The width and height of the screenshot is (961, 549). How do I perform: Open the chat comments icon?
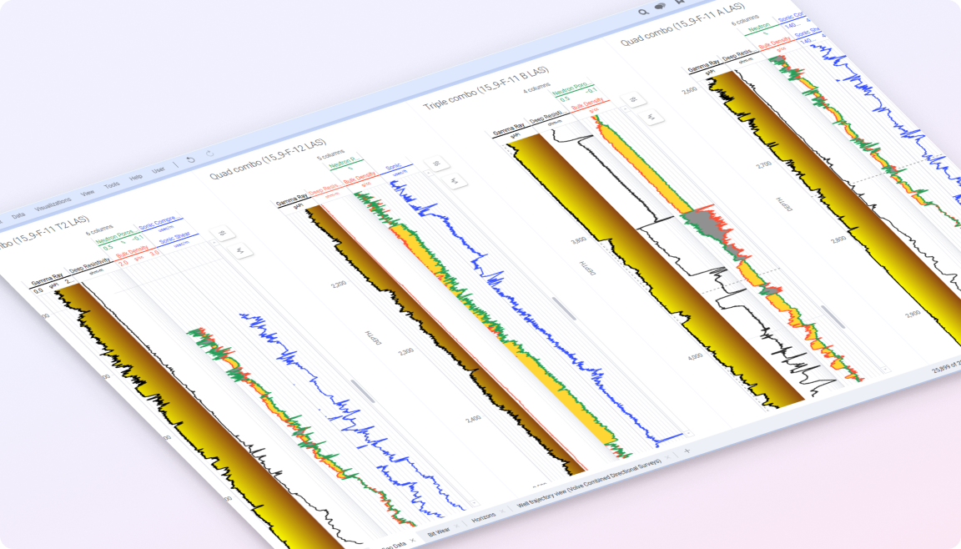pyautogui.click(x=662, y=7)
